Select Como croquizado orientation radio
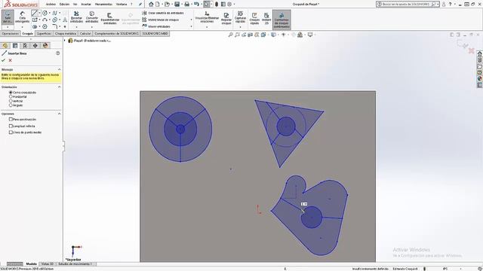This screenshot has width=483, height=271. pos(11,92)
